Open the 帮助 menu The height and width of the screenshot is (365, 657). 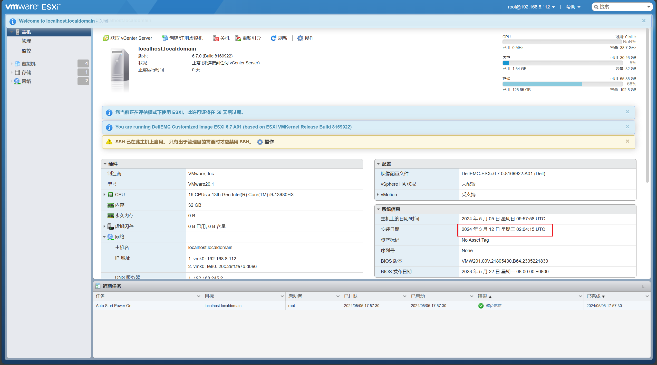click(573, 7)
